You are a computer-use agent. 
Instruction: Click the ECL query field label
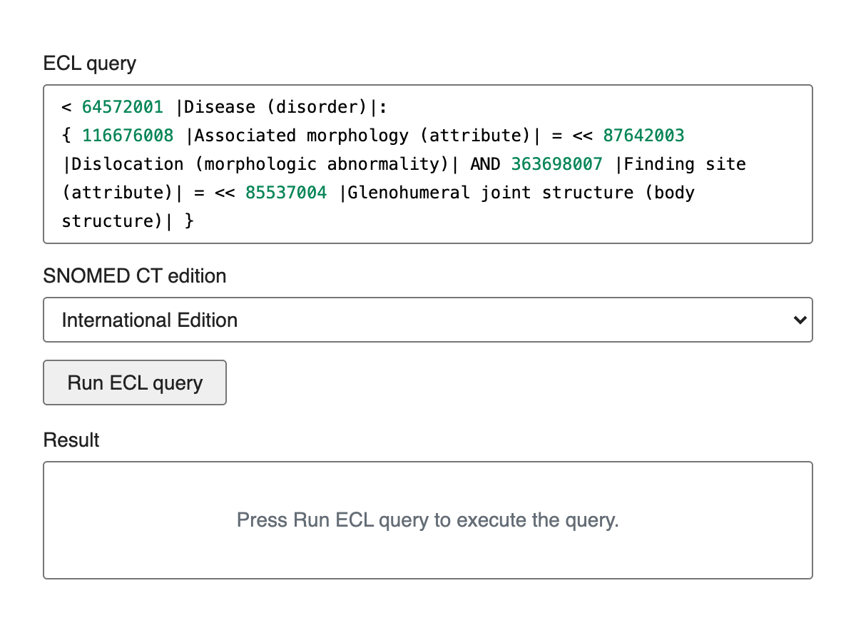tap(90, 64)
